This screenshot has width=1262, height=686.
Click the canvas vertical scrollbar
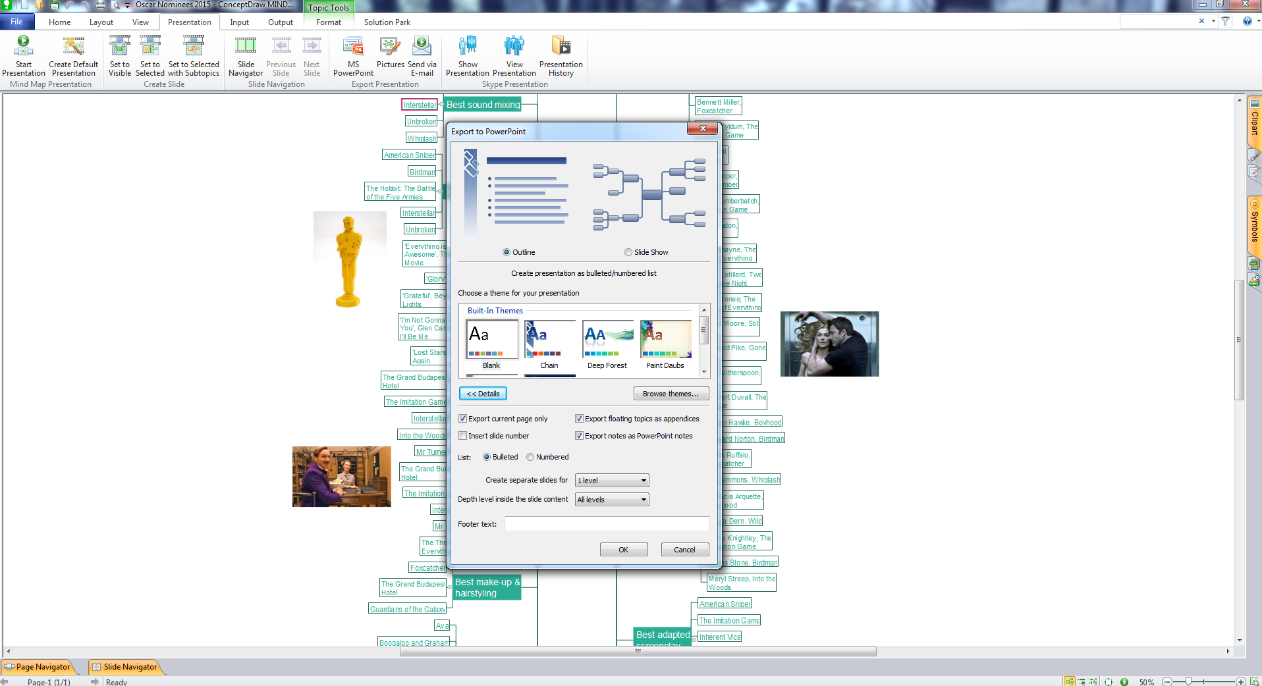tap(1239, 340)
